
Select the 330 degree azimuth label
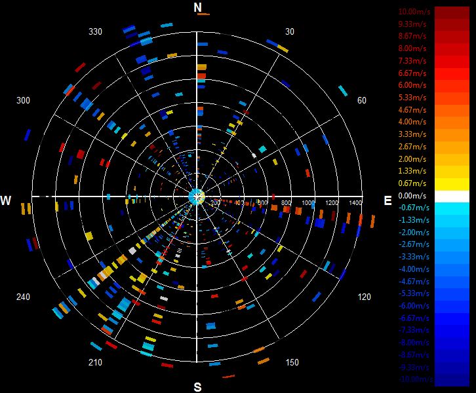point(95,31)
